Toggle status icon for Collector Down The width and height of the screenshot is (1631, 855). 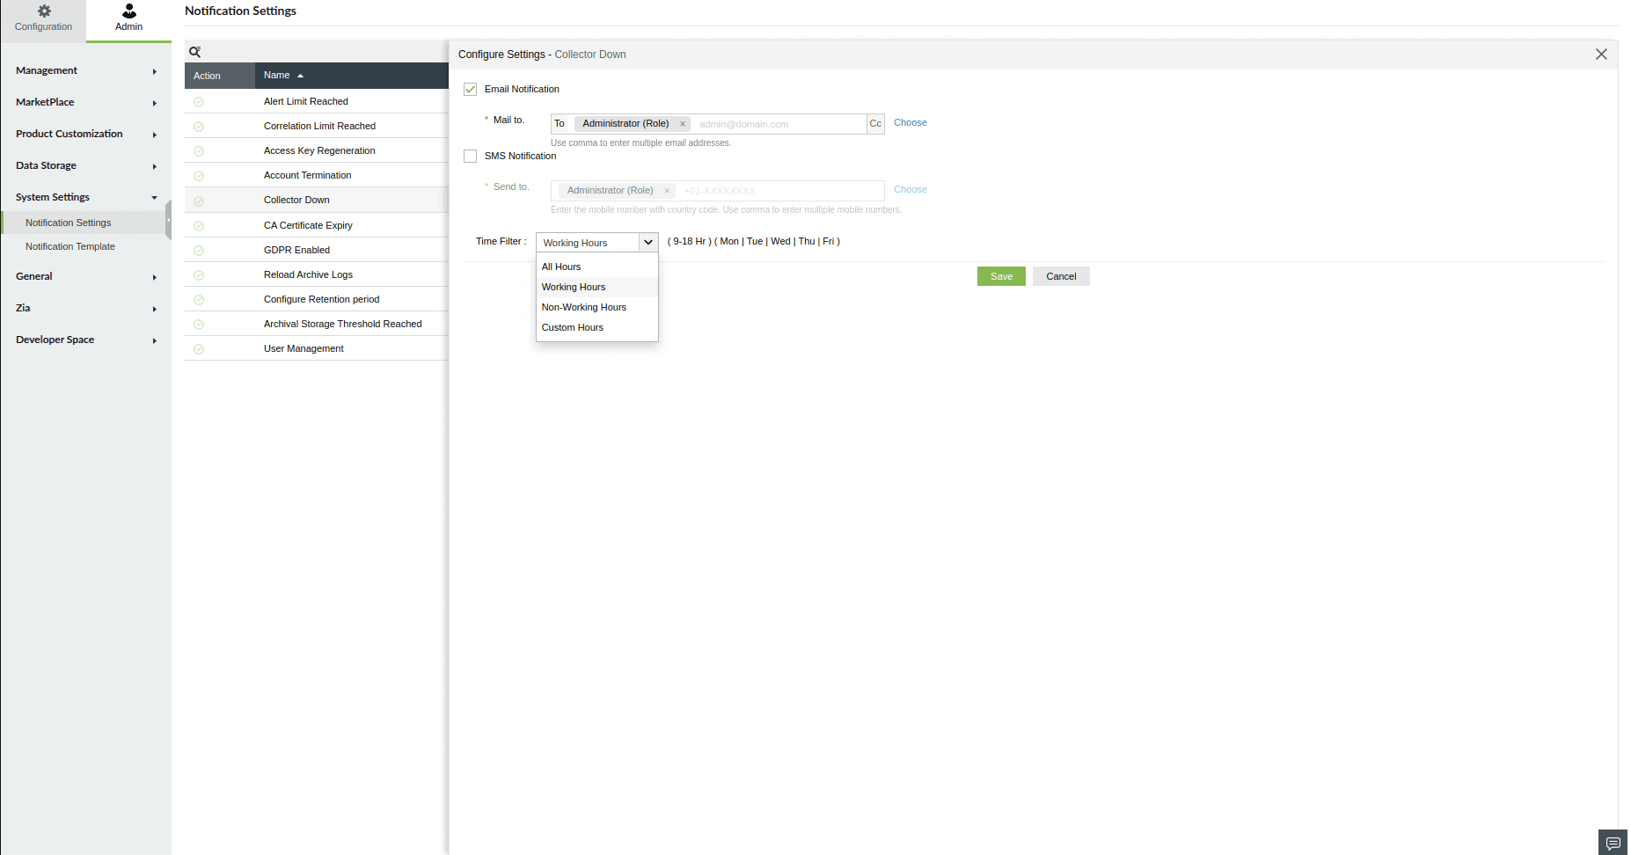click(199, 201)
